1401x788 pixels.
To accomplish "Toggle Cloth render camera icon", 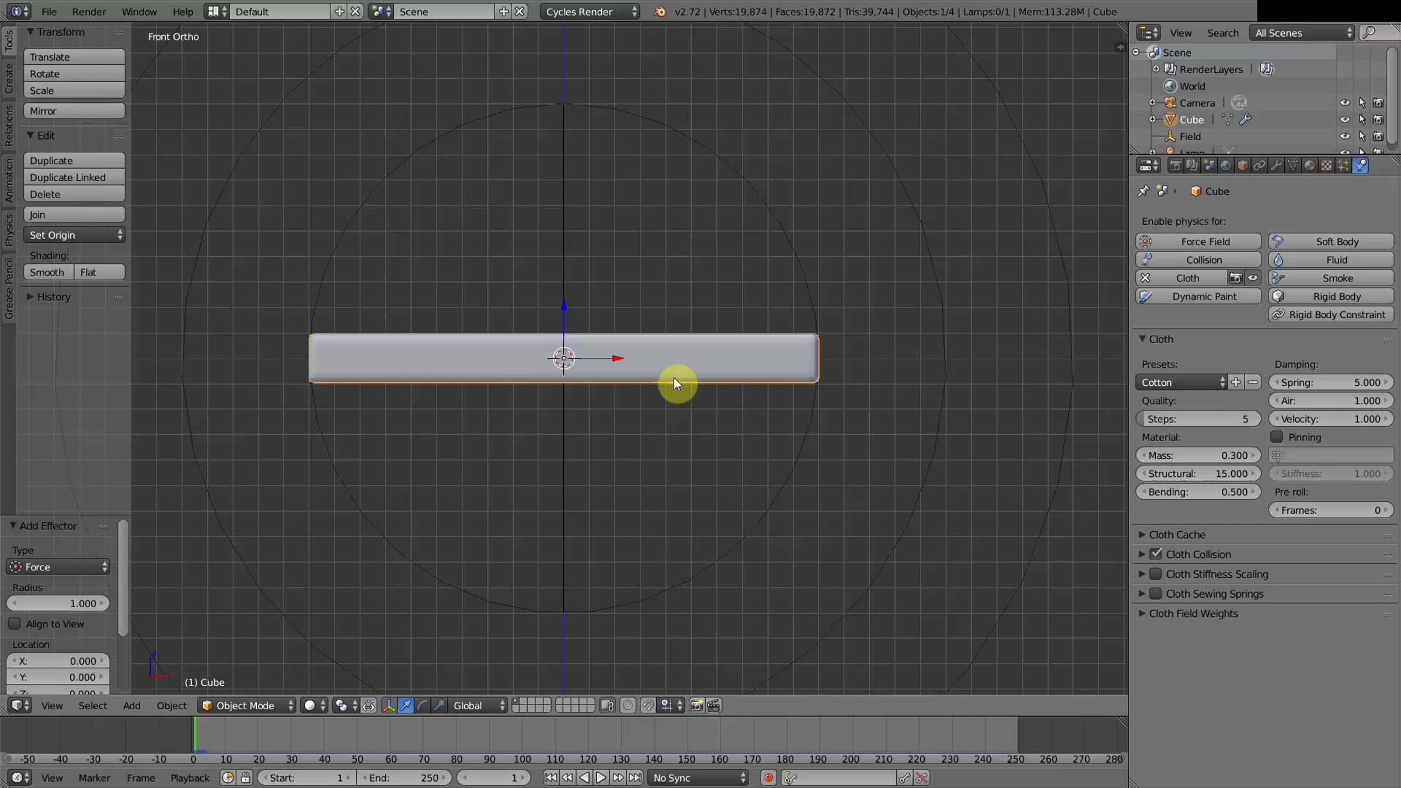I will (1235, 278).
